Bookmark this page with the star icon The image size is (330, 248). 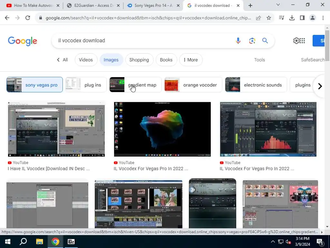[x=269, y=18]
